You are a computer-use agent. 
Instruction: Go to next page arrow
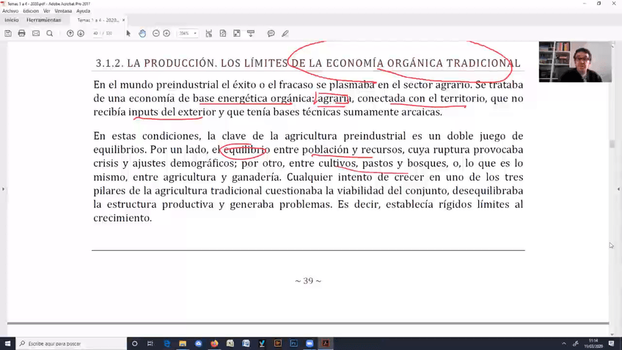(x=81, y=33)
